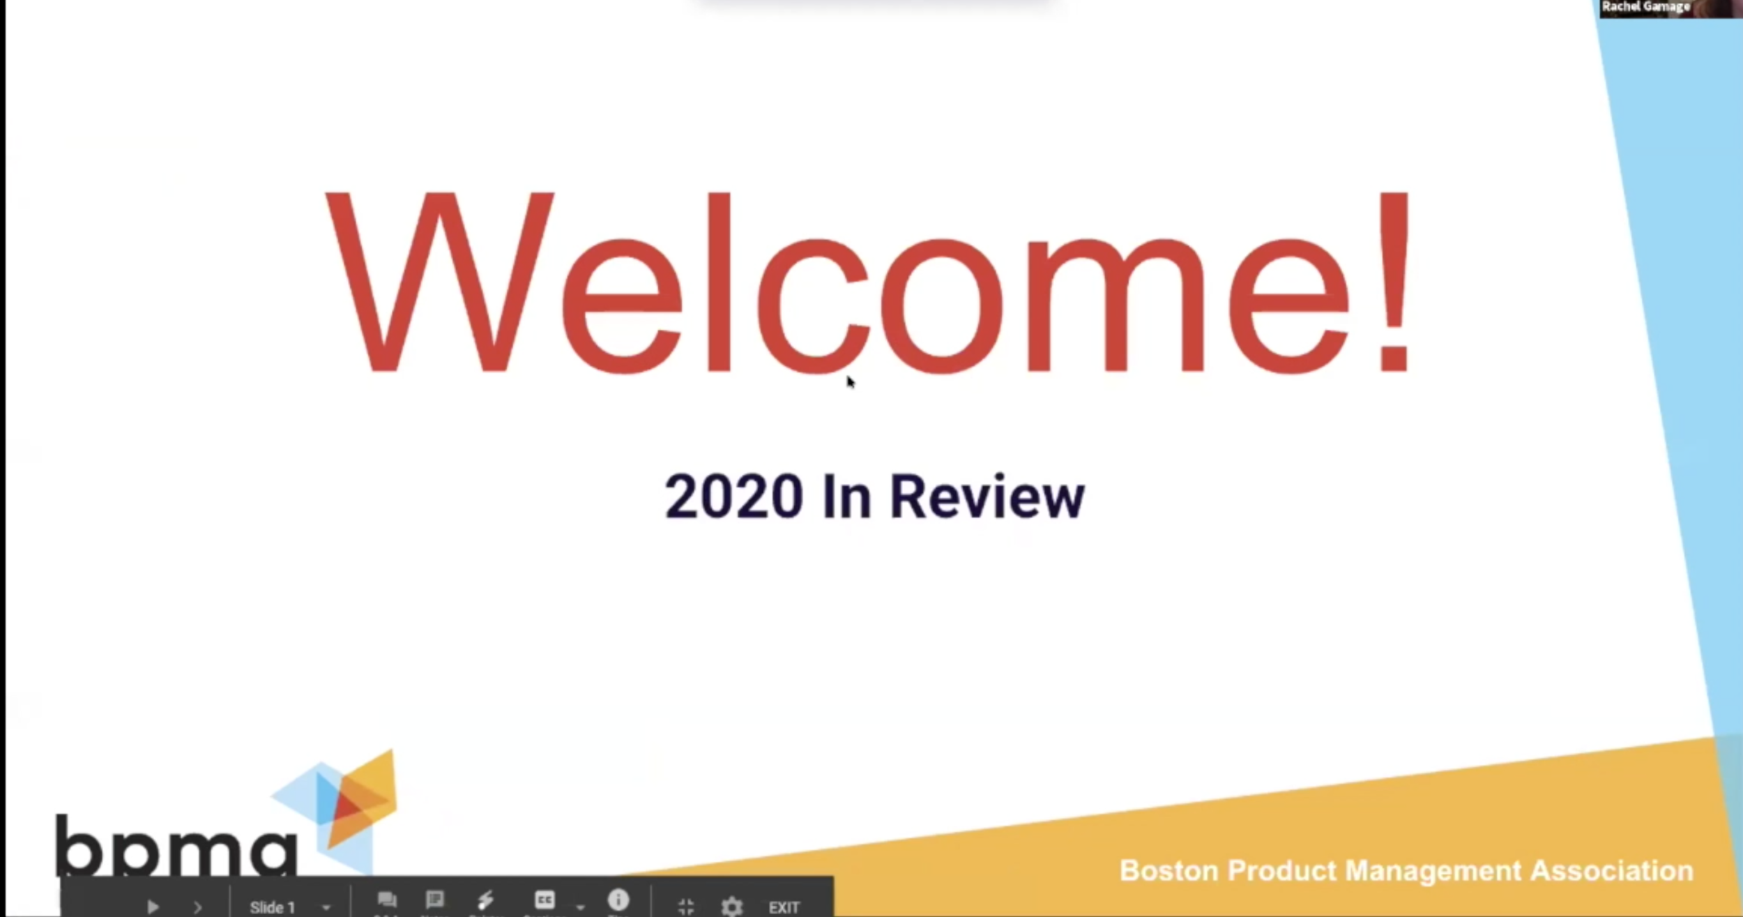Enable closed captions

(x=546, y=900)
